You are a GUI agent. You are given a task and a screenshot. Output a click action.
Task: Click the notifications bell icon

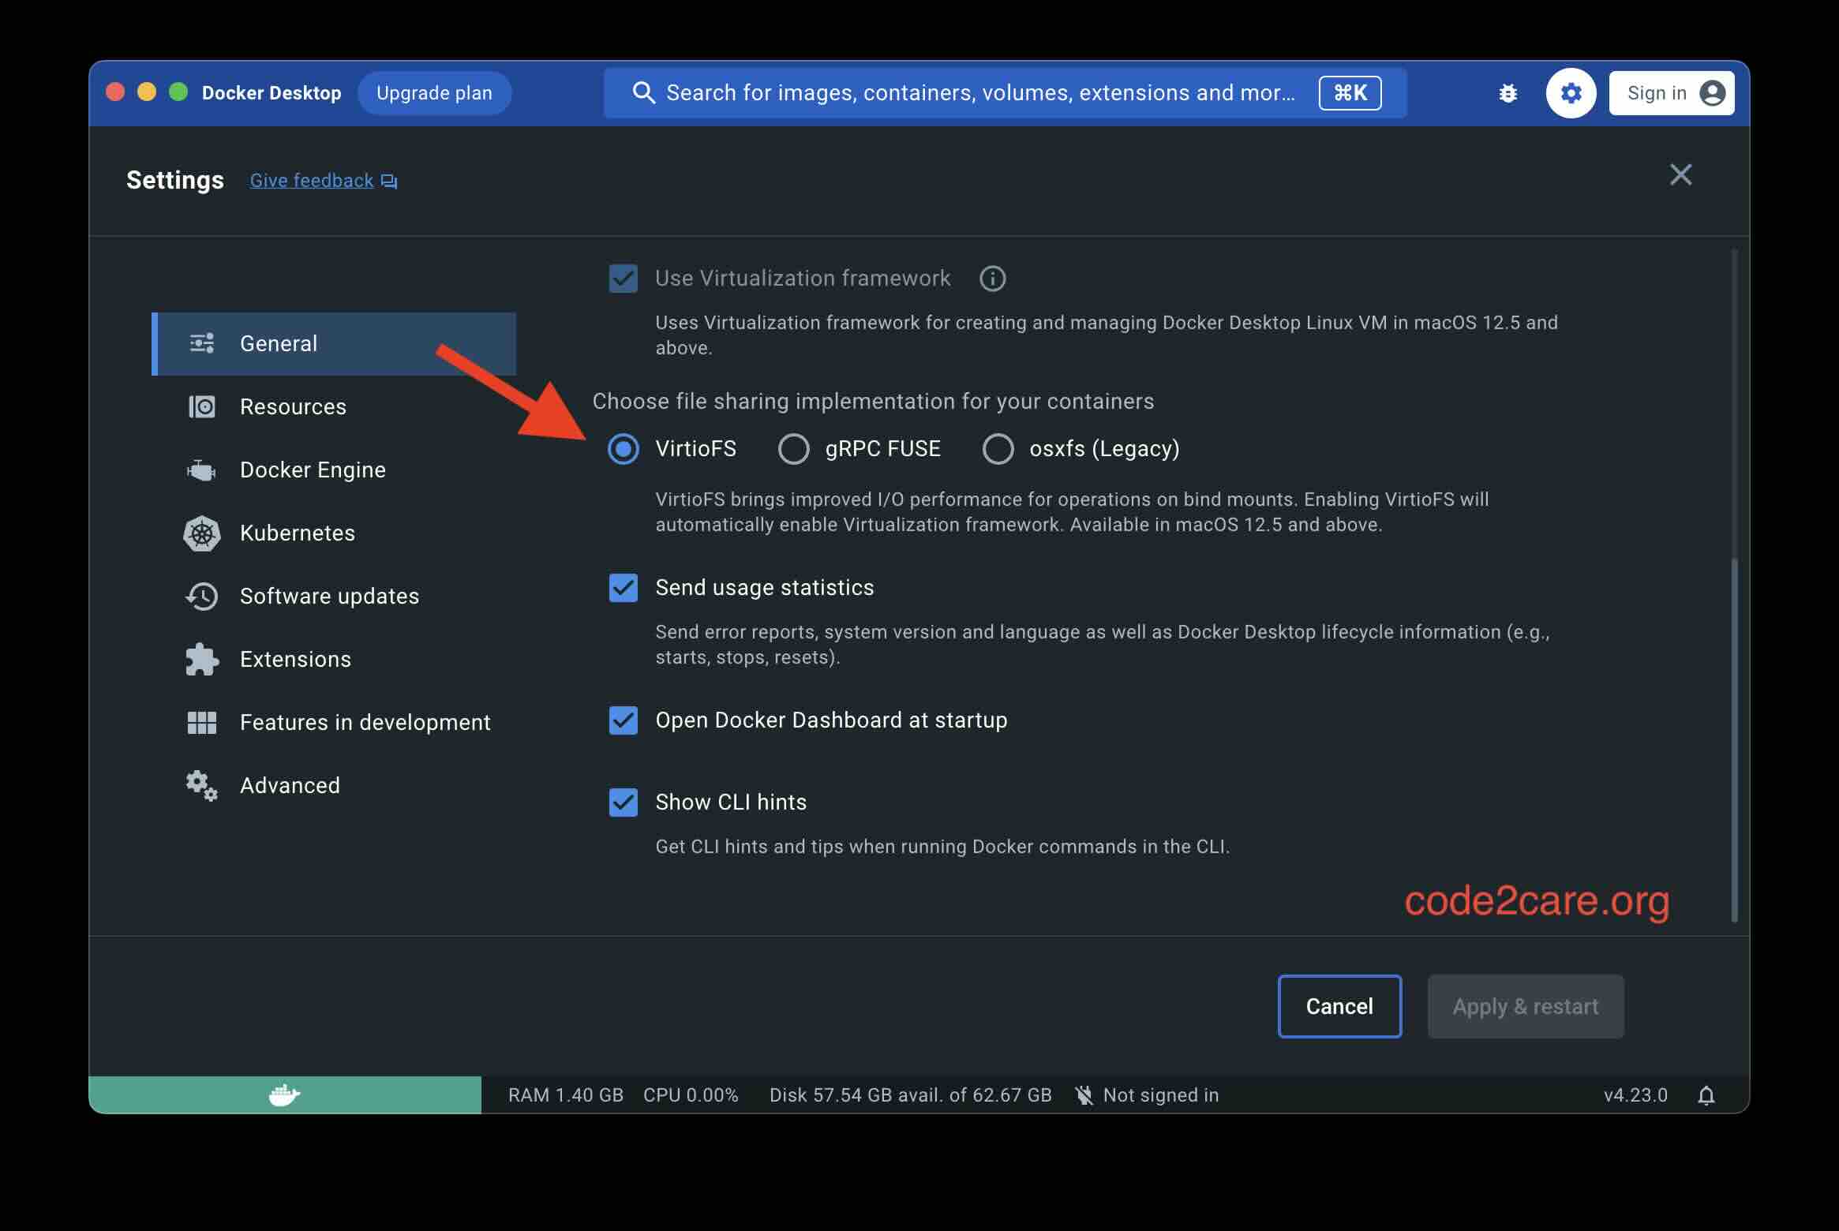pos(1706,1095)
